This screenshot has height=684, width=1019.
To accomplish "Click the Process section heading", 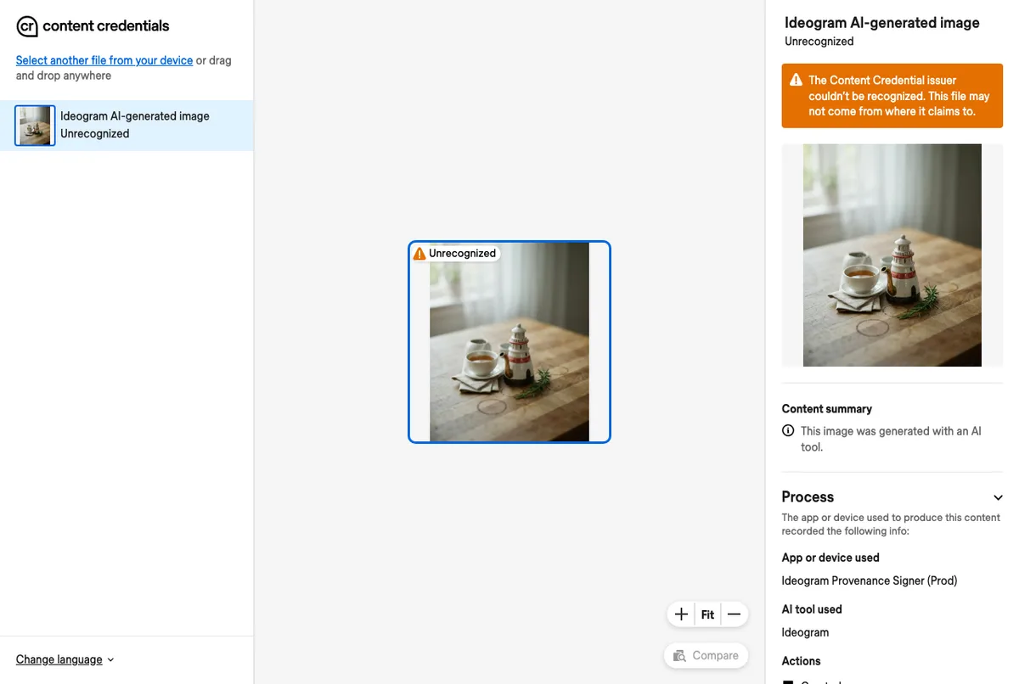I will [x=808, y=497].
